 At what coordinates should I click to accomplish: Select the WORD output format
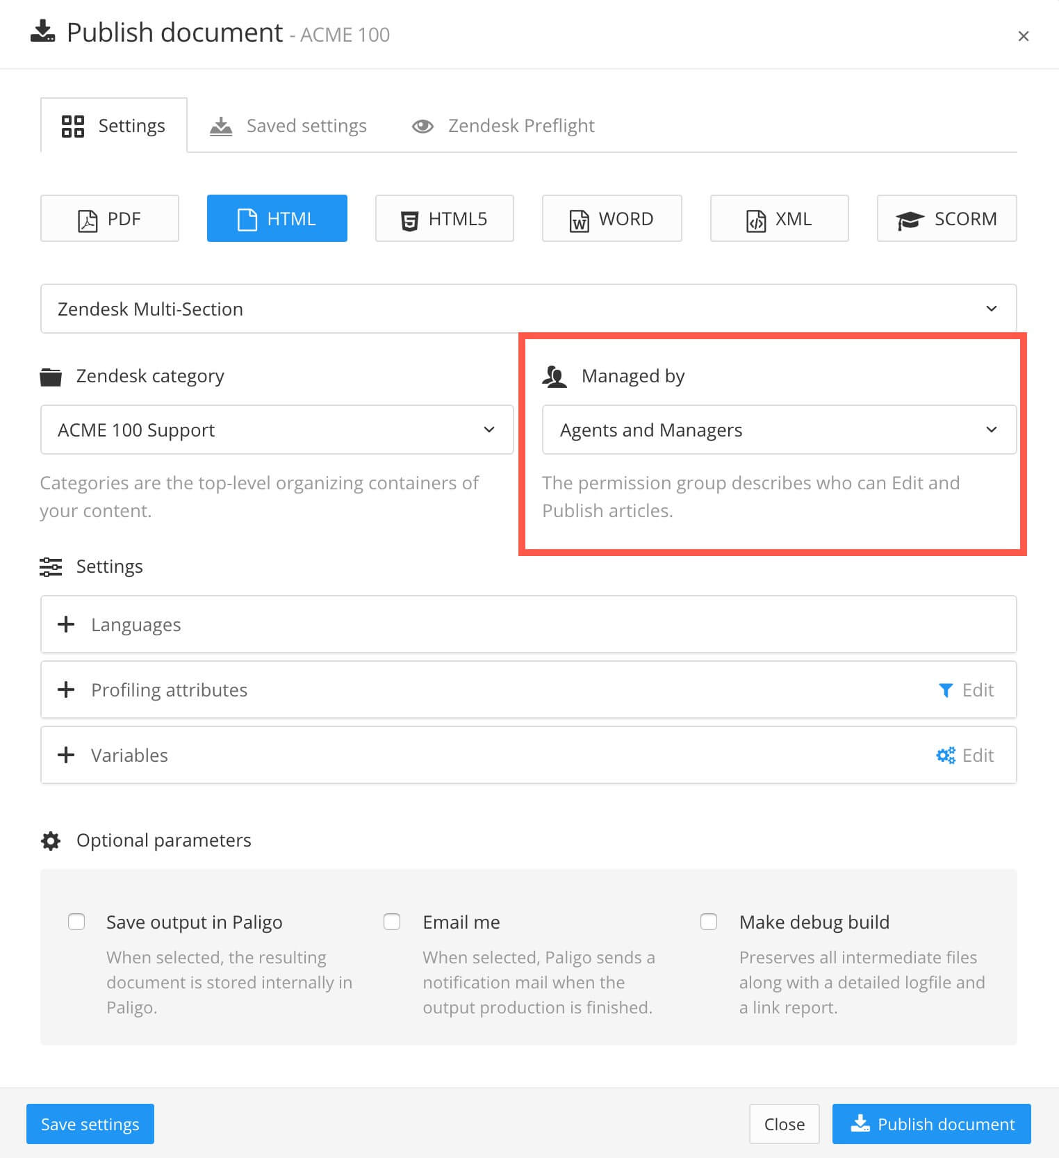(x=611, y=219)
